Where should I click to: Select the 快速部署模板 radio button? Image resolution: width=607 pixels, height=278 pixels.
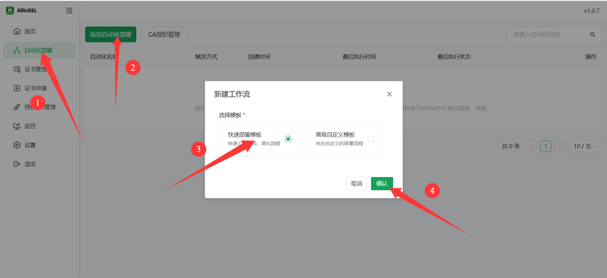click(x=288, y=139)
